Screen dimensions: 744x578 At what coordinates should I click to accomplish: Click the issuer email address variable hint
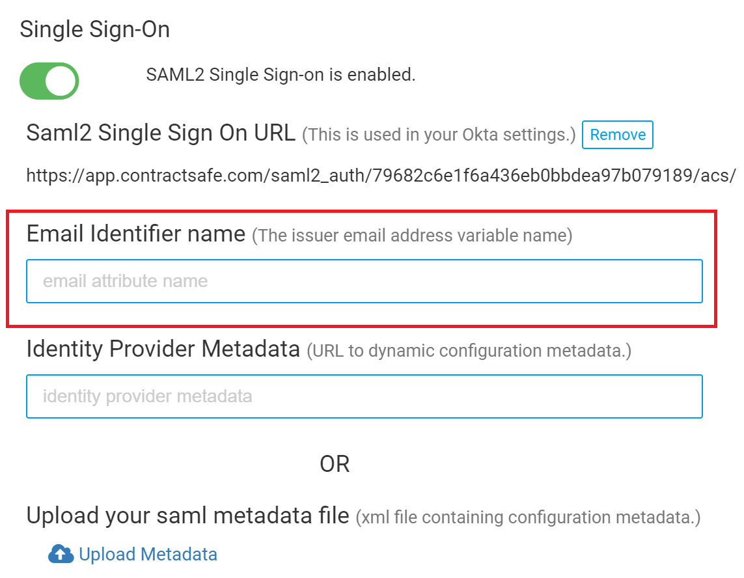click(412, 236)
